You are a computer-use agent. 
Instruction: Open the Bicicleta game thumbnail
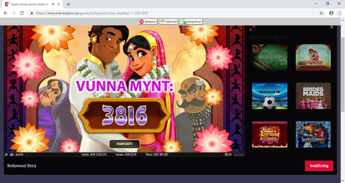[269, 96]
